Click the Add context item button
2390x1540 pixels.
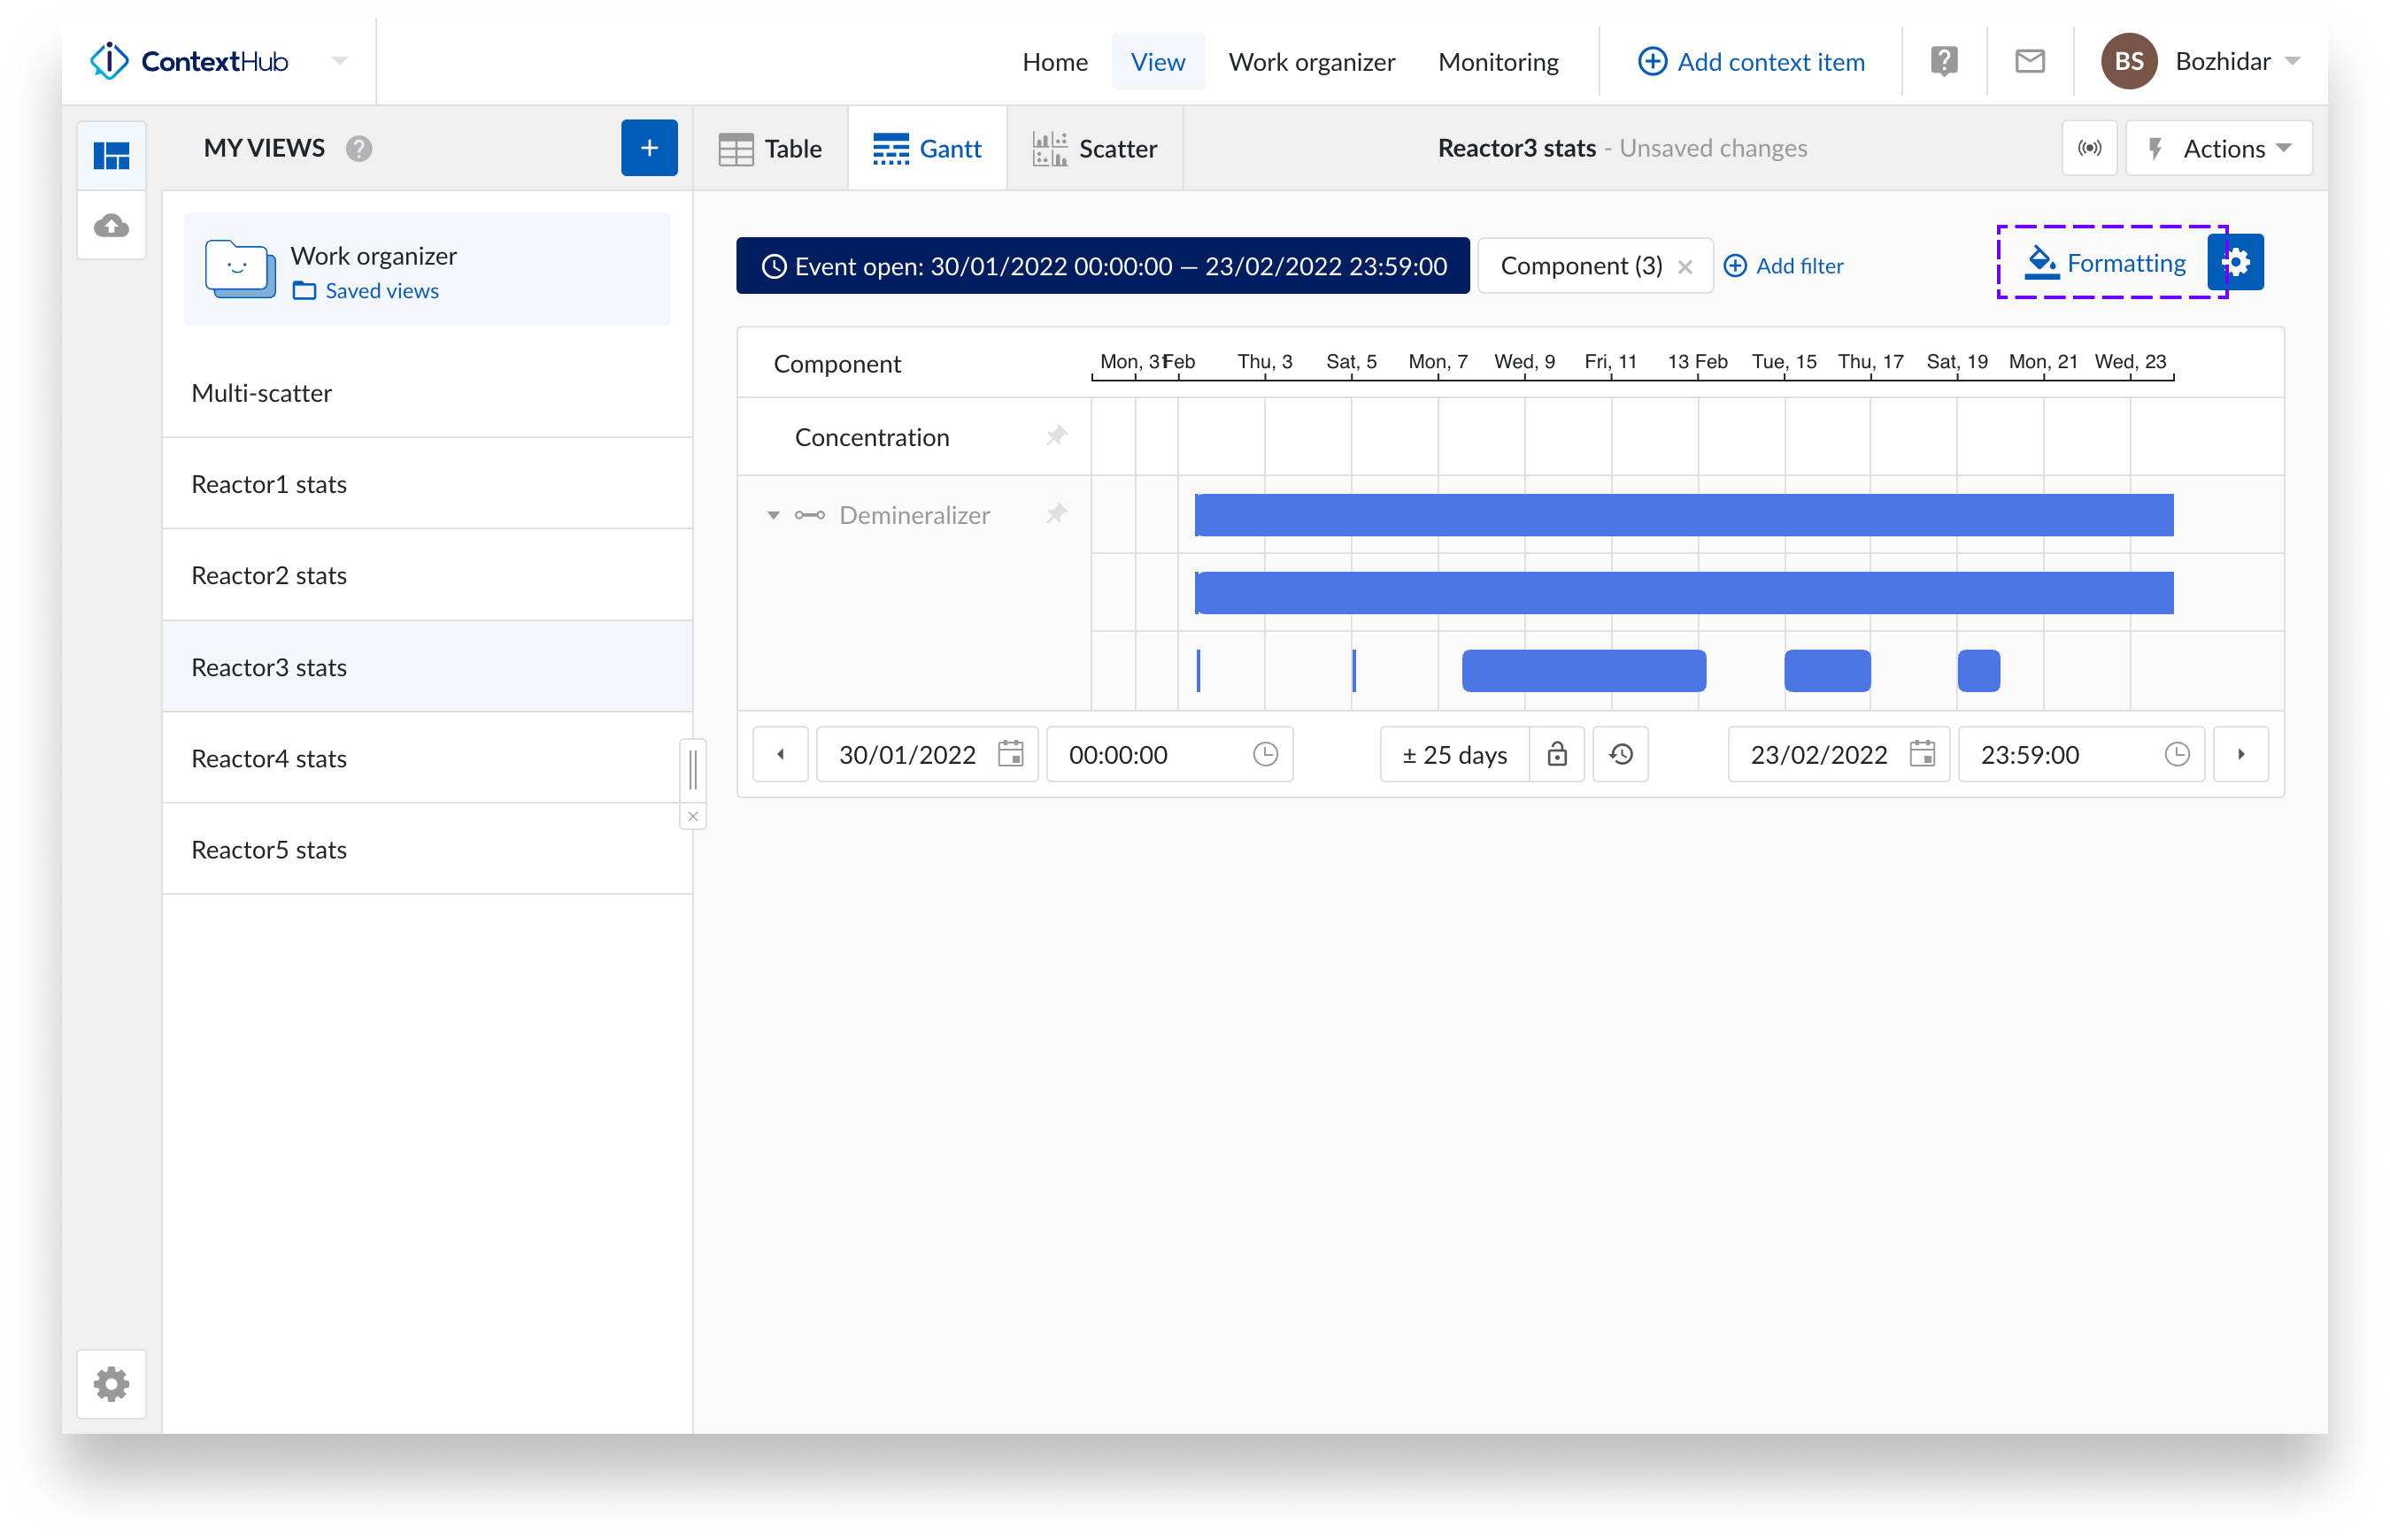point(1751,61)
